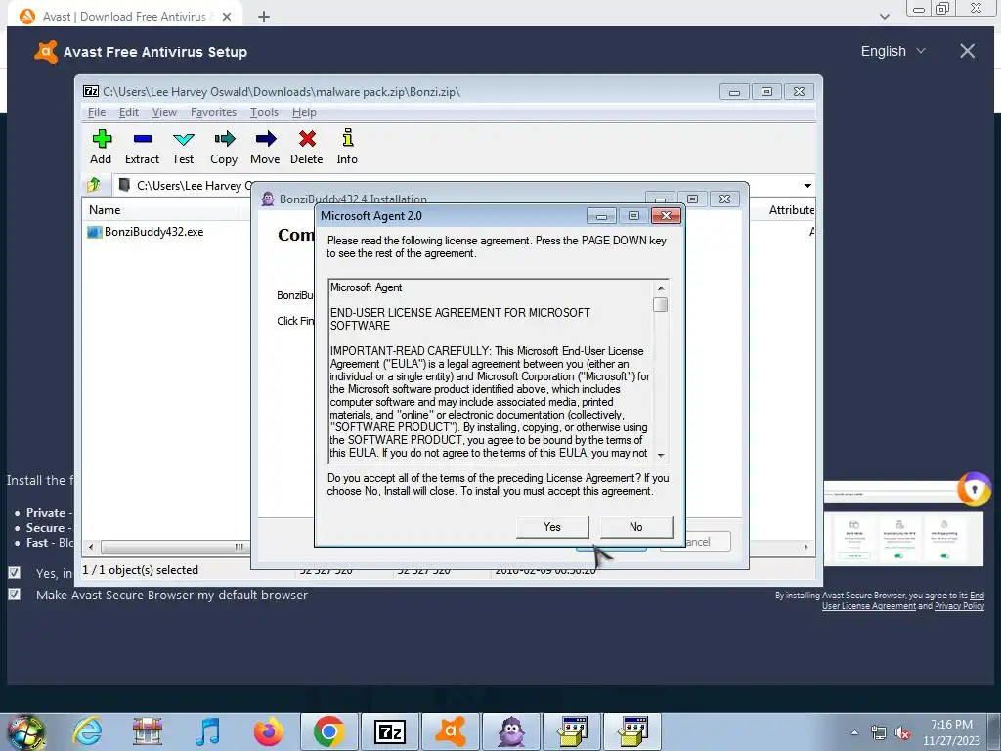This screenshot has height=751, width=1001.
Task: Click the license text vertical scrollbar thumb
Action: [x=660, y=305]
